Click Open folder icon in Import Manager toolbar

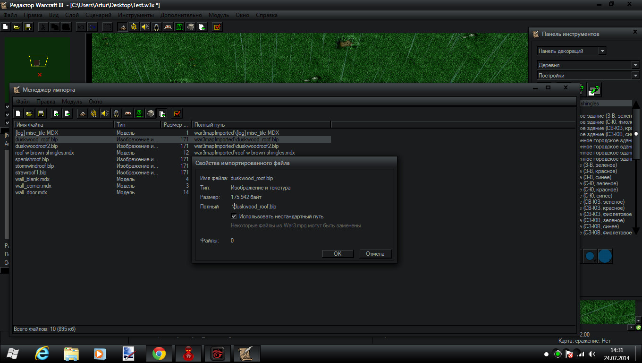coord(30,113)
